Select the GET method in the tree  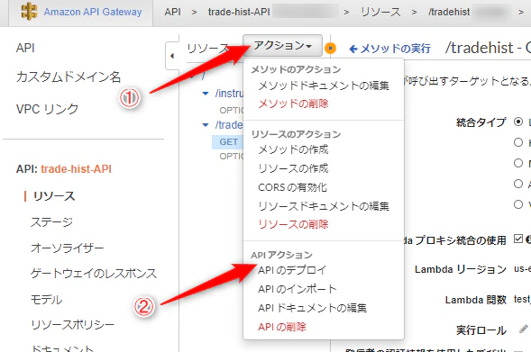(x=228, y=142)
